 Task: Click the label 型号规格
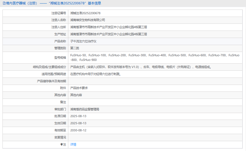point(60,58)
